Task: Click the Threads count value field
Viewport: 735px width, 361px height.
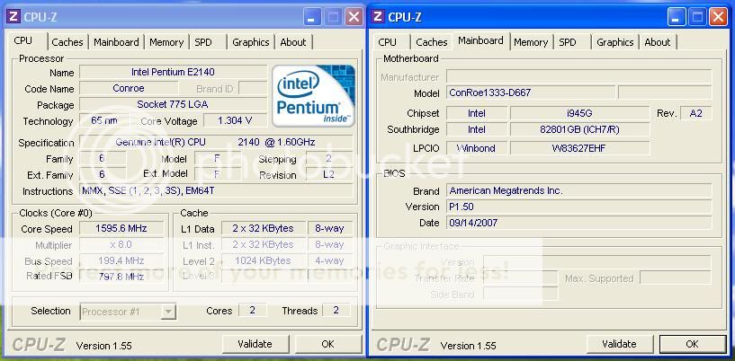Action: [x=336, y=311]
